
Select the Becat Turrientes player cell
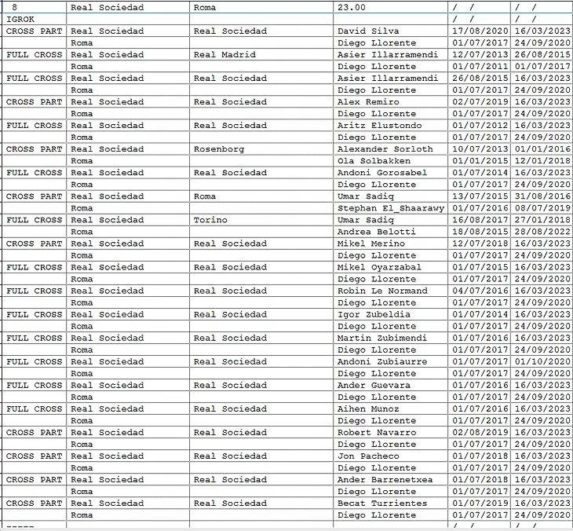click(390, 504)
